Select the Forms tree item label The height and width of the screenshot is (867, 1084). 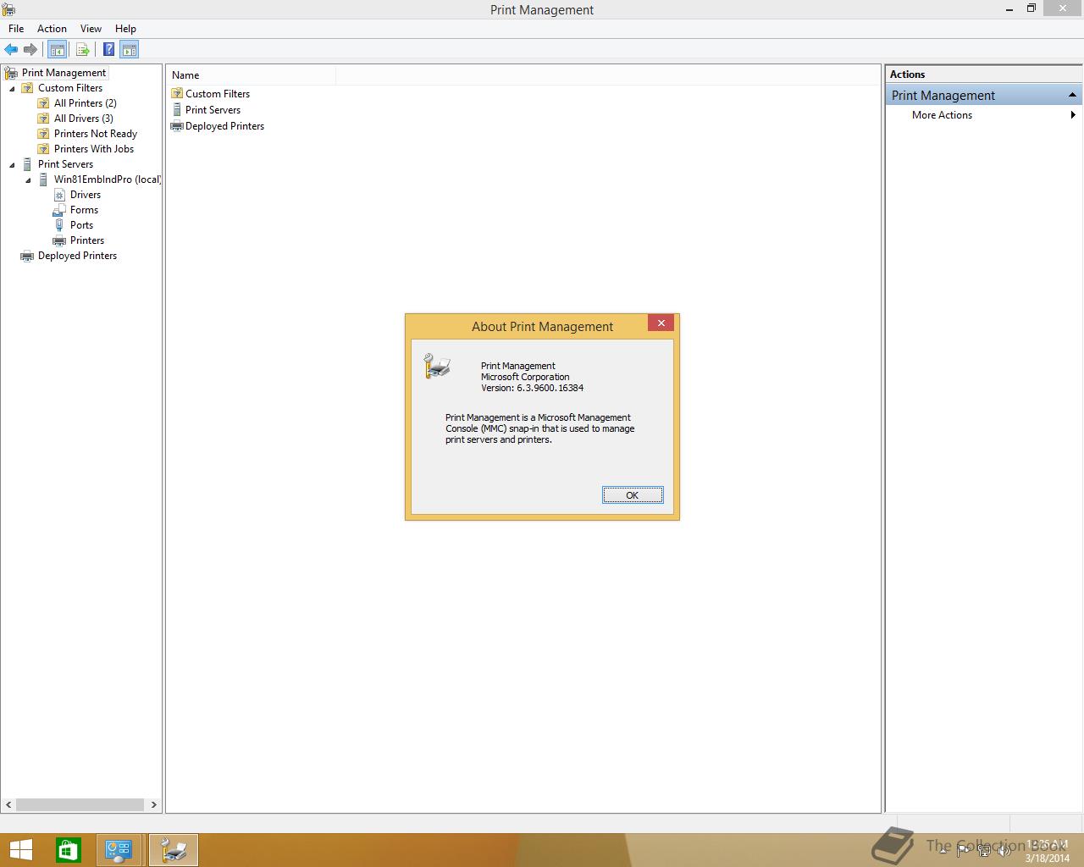(x=84, y=210)
